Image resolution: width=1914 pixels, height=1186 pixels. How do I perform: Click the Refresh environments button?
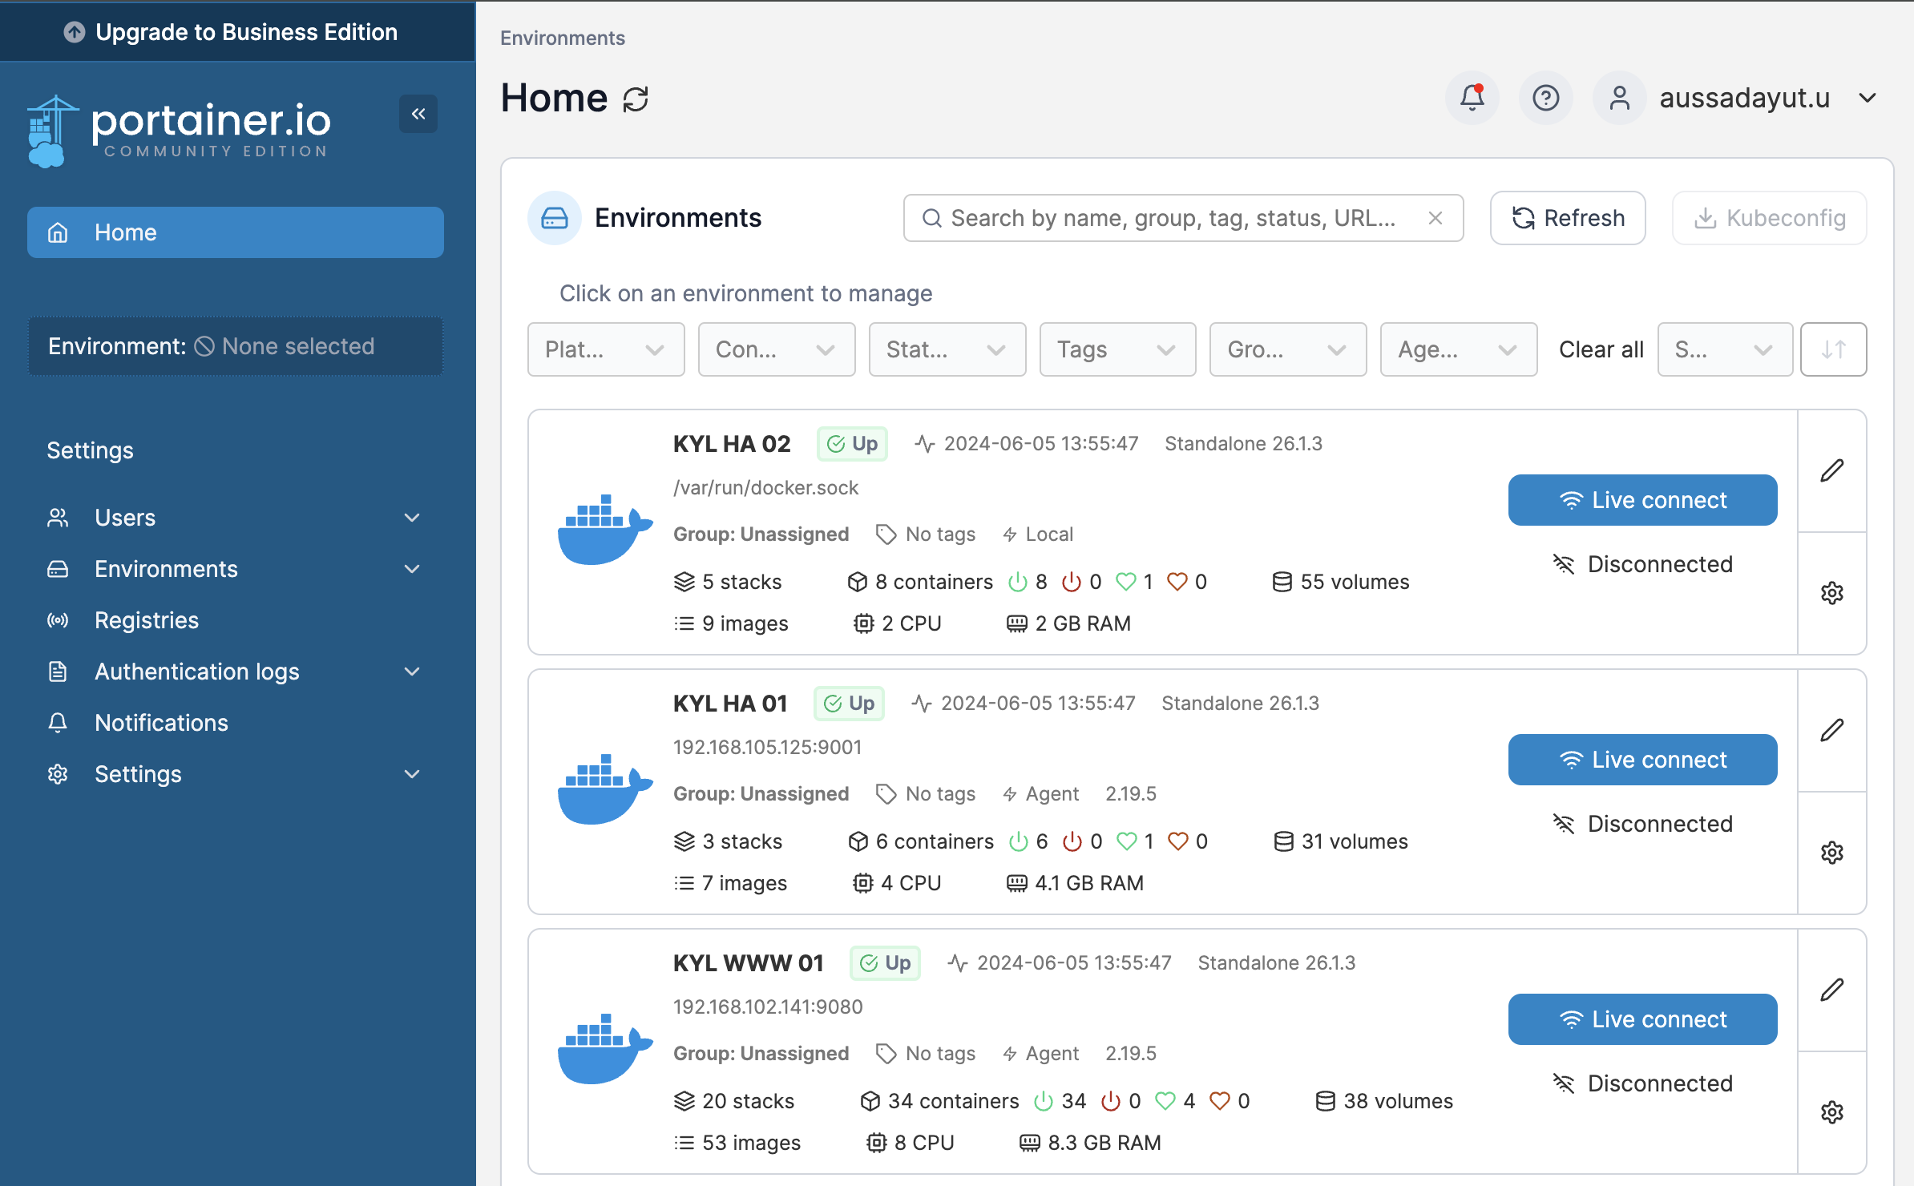[x=1568, y=218]
